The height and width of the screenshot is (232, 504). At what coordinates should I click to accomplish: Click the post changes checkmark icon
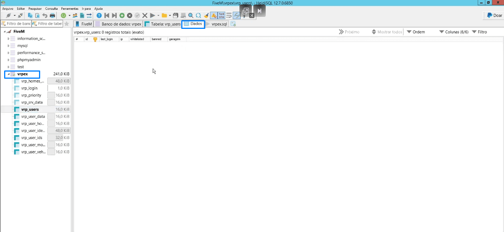point(137,15)
